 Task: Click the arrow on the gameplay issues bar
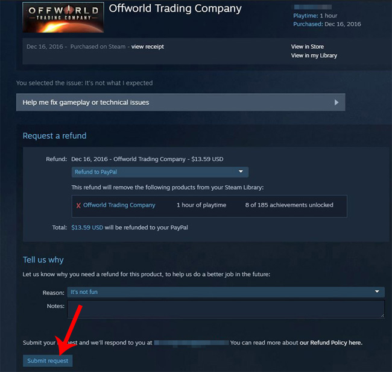pos(337,102)
